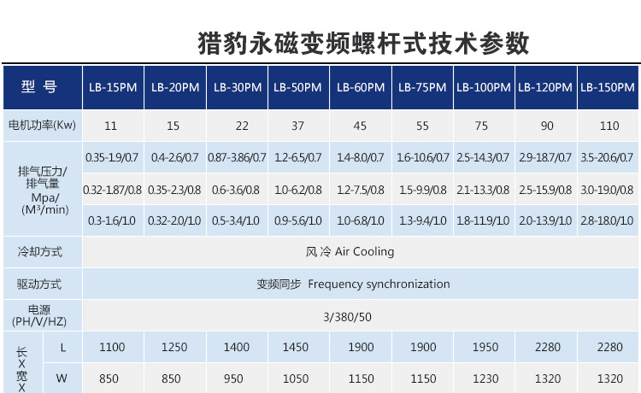Click cell 0.6-3.6/0.8
The image size is (641, 393).
(x=236, y=190)
